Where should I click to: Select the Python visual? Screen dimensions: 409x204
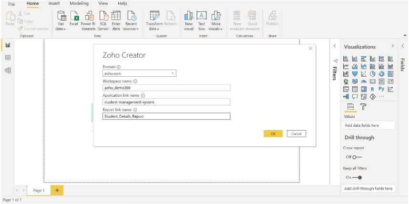pyautogui.click(x=381, y=89)
